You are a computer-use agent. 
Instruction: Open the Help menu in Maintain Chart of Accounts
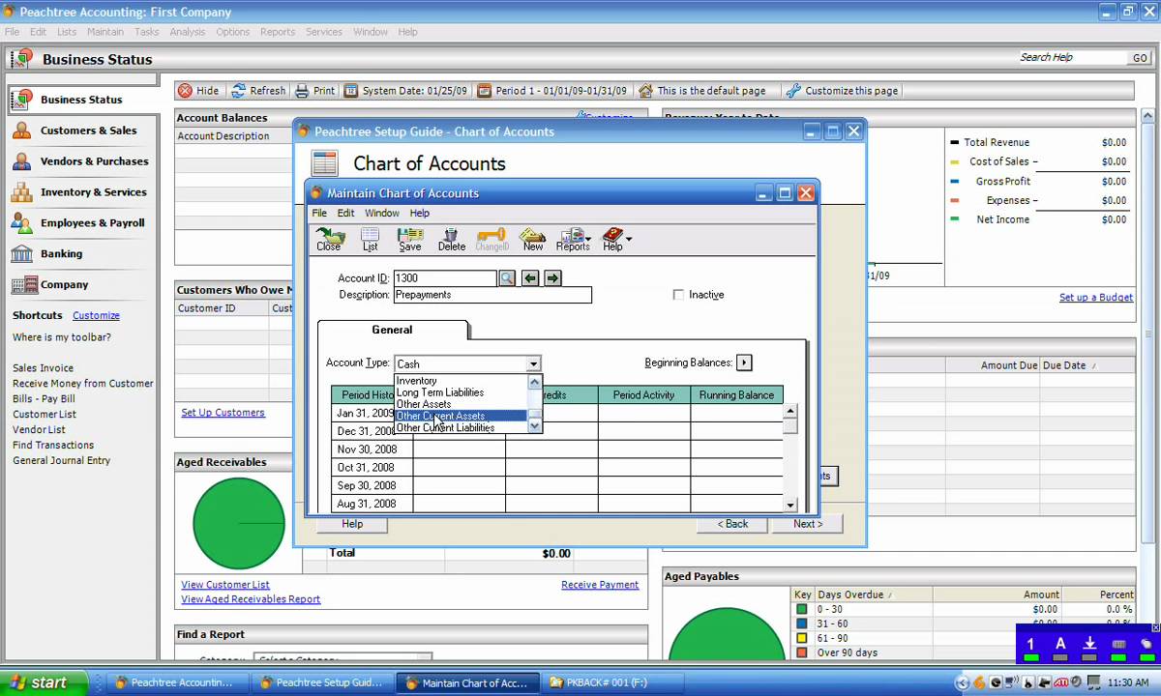click(x=420, y=213)
